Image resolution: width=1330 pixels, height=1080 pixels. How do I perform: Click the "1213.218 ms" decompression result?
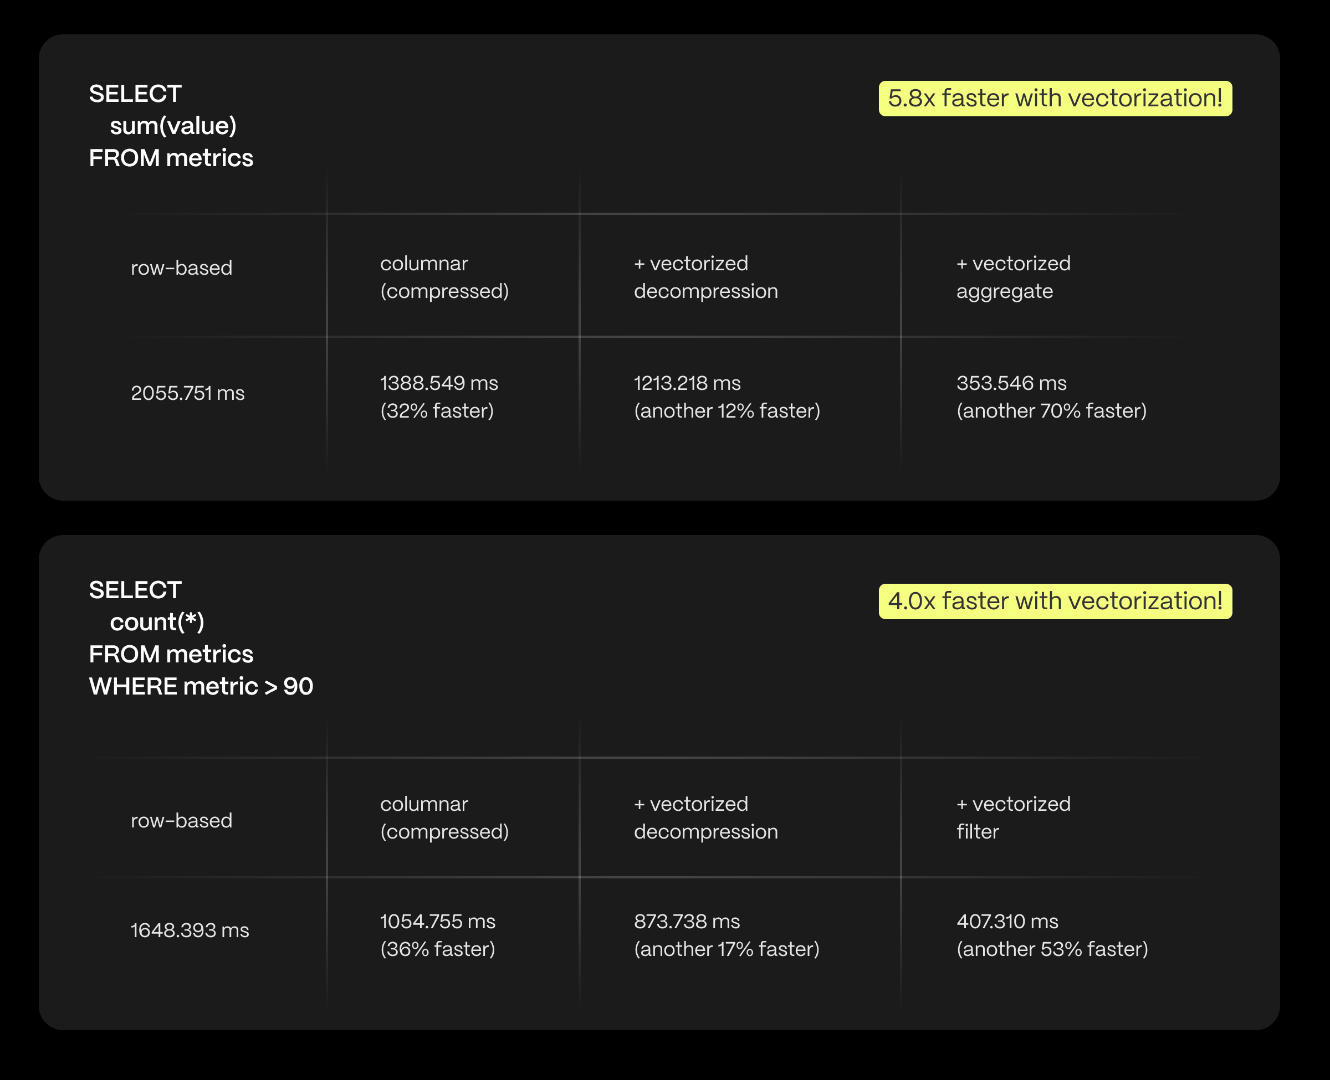pyautogui.click(x=687, y=383)
